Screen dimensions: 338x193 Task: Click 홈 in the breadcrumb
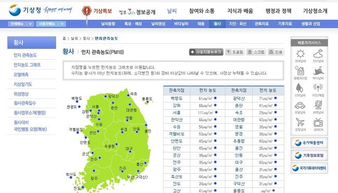click(64, 38)
